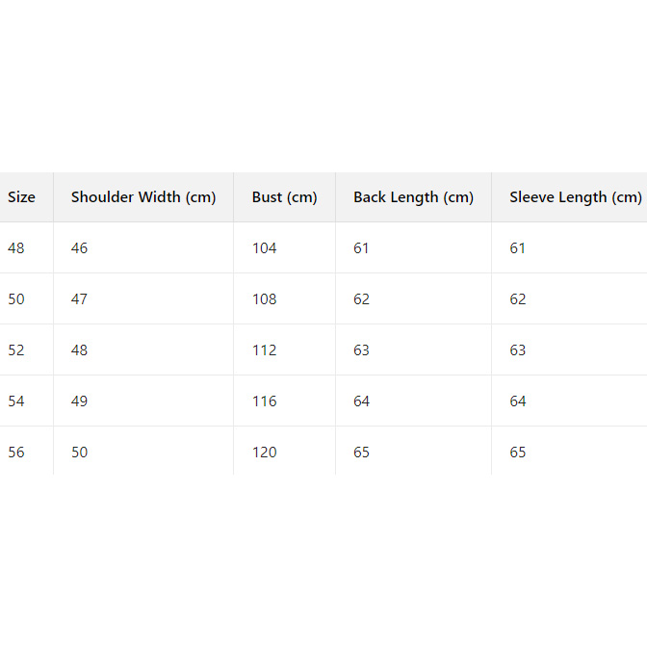Select the size 56 cell
This screenshot has height=647, width=647.
point(16,453)
